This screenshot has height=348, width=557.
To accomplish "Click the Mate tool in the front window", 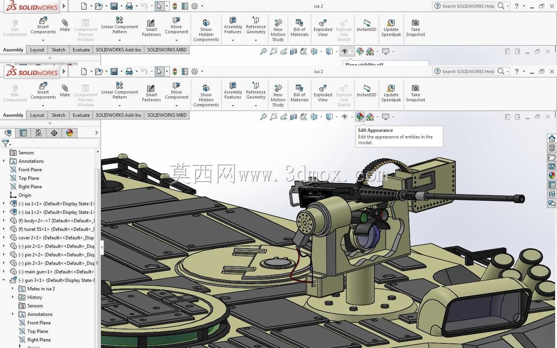I will 65,91.
